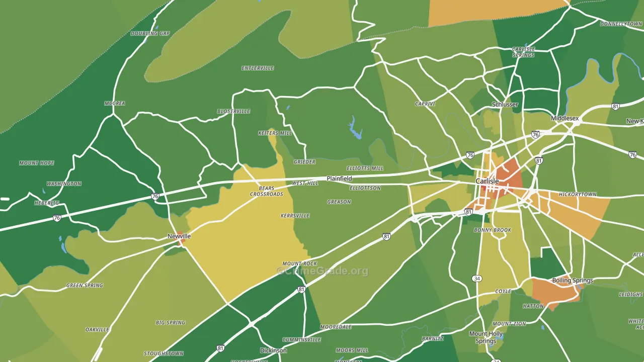Click the Schlusser label
This screenshot has height=362, width=644.
[x=505, y=105]
